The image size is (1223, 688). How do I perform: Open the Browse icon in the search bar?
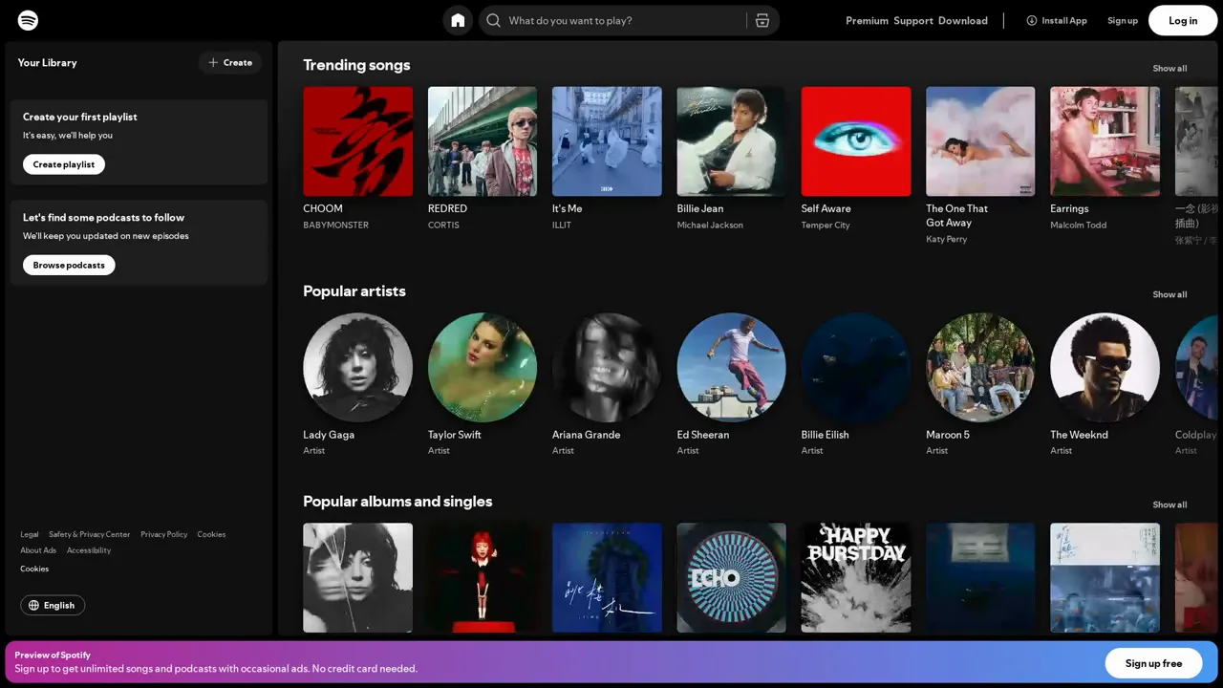762,20
